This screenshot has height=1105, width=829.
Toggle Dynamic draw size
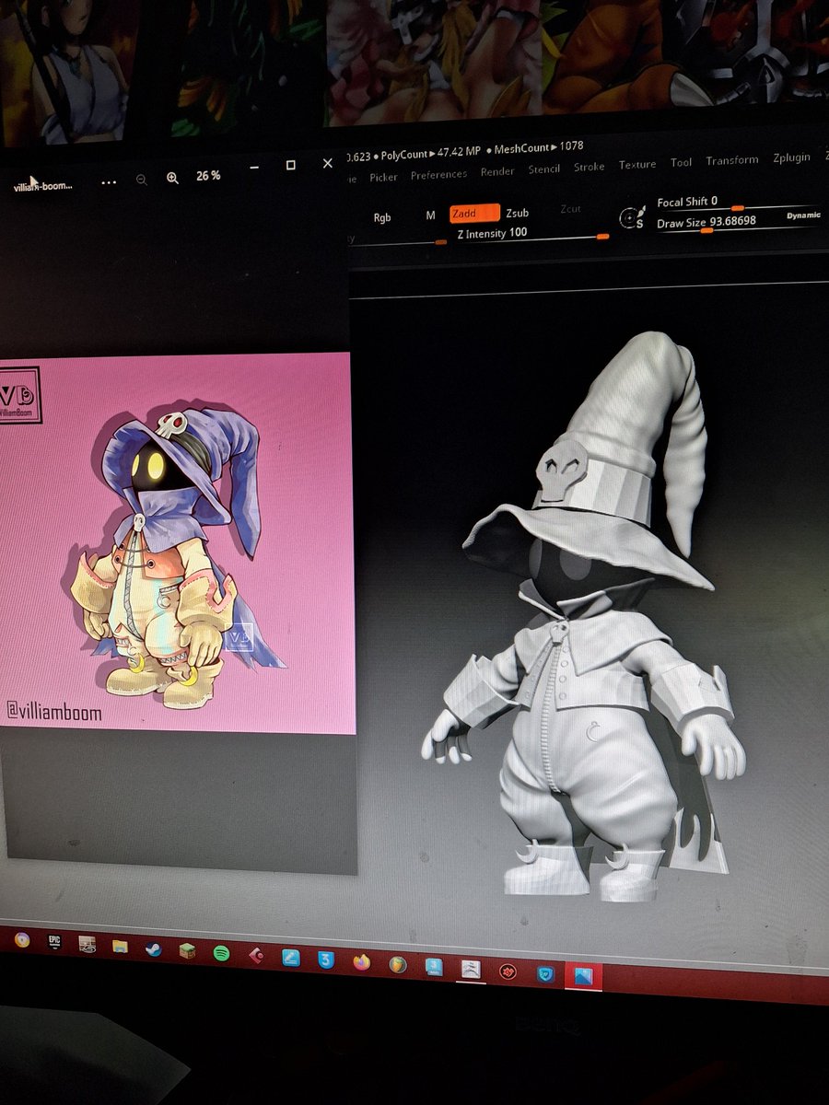(803, 215)
